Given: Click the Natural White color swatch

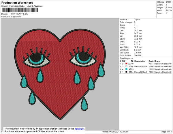Looking at the screenshot, I should (x=127, y=66).
